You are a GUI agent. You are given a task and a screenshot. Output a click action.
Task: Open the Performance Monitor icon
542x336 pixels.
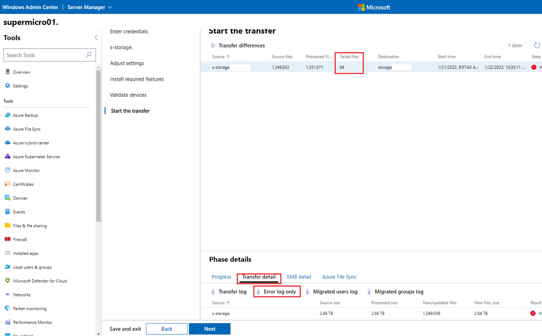8,322
